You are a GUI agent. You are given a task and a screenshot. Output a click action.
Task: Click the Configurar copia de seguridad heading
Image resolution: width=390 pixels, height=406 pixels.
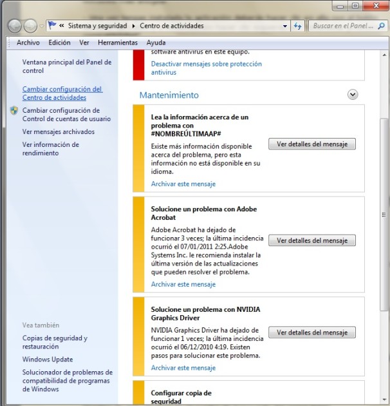coord(181,397)
